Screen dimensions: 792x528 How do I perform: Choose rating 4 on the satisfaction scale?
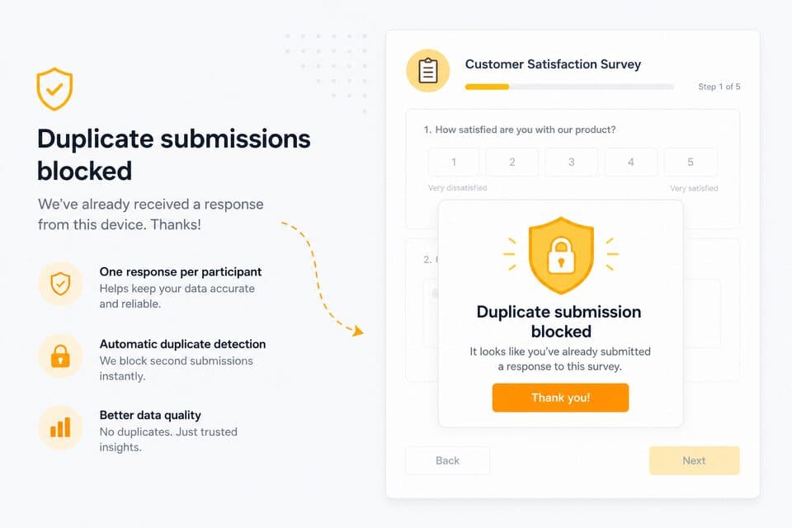(631, 163)
